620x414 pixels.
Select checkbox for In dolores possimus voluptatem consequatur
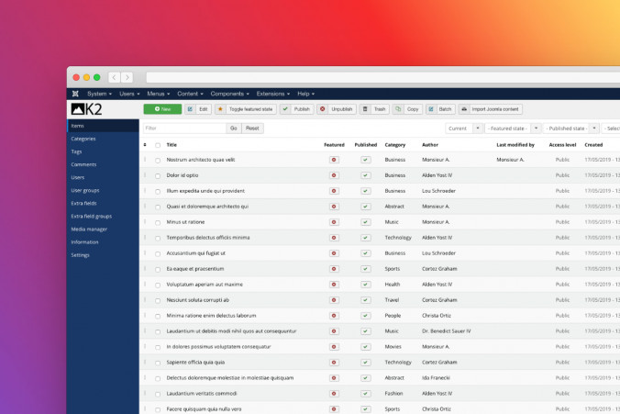coord(158,347)
